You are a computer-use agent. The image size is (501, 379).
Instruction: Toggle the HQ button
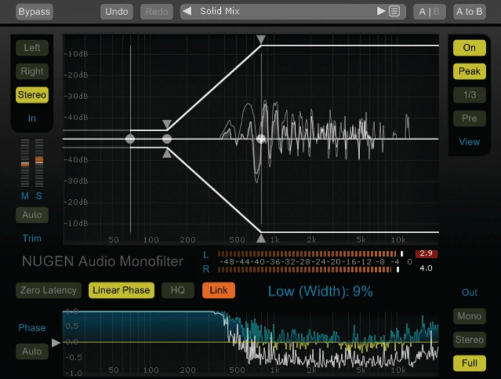(x=178, y=290)
